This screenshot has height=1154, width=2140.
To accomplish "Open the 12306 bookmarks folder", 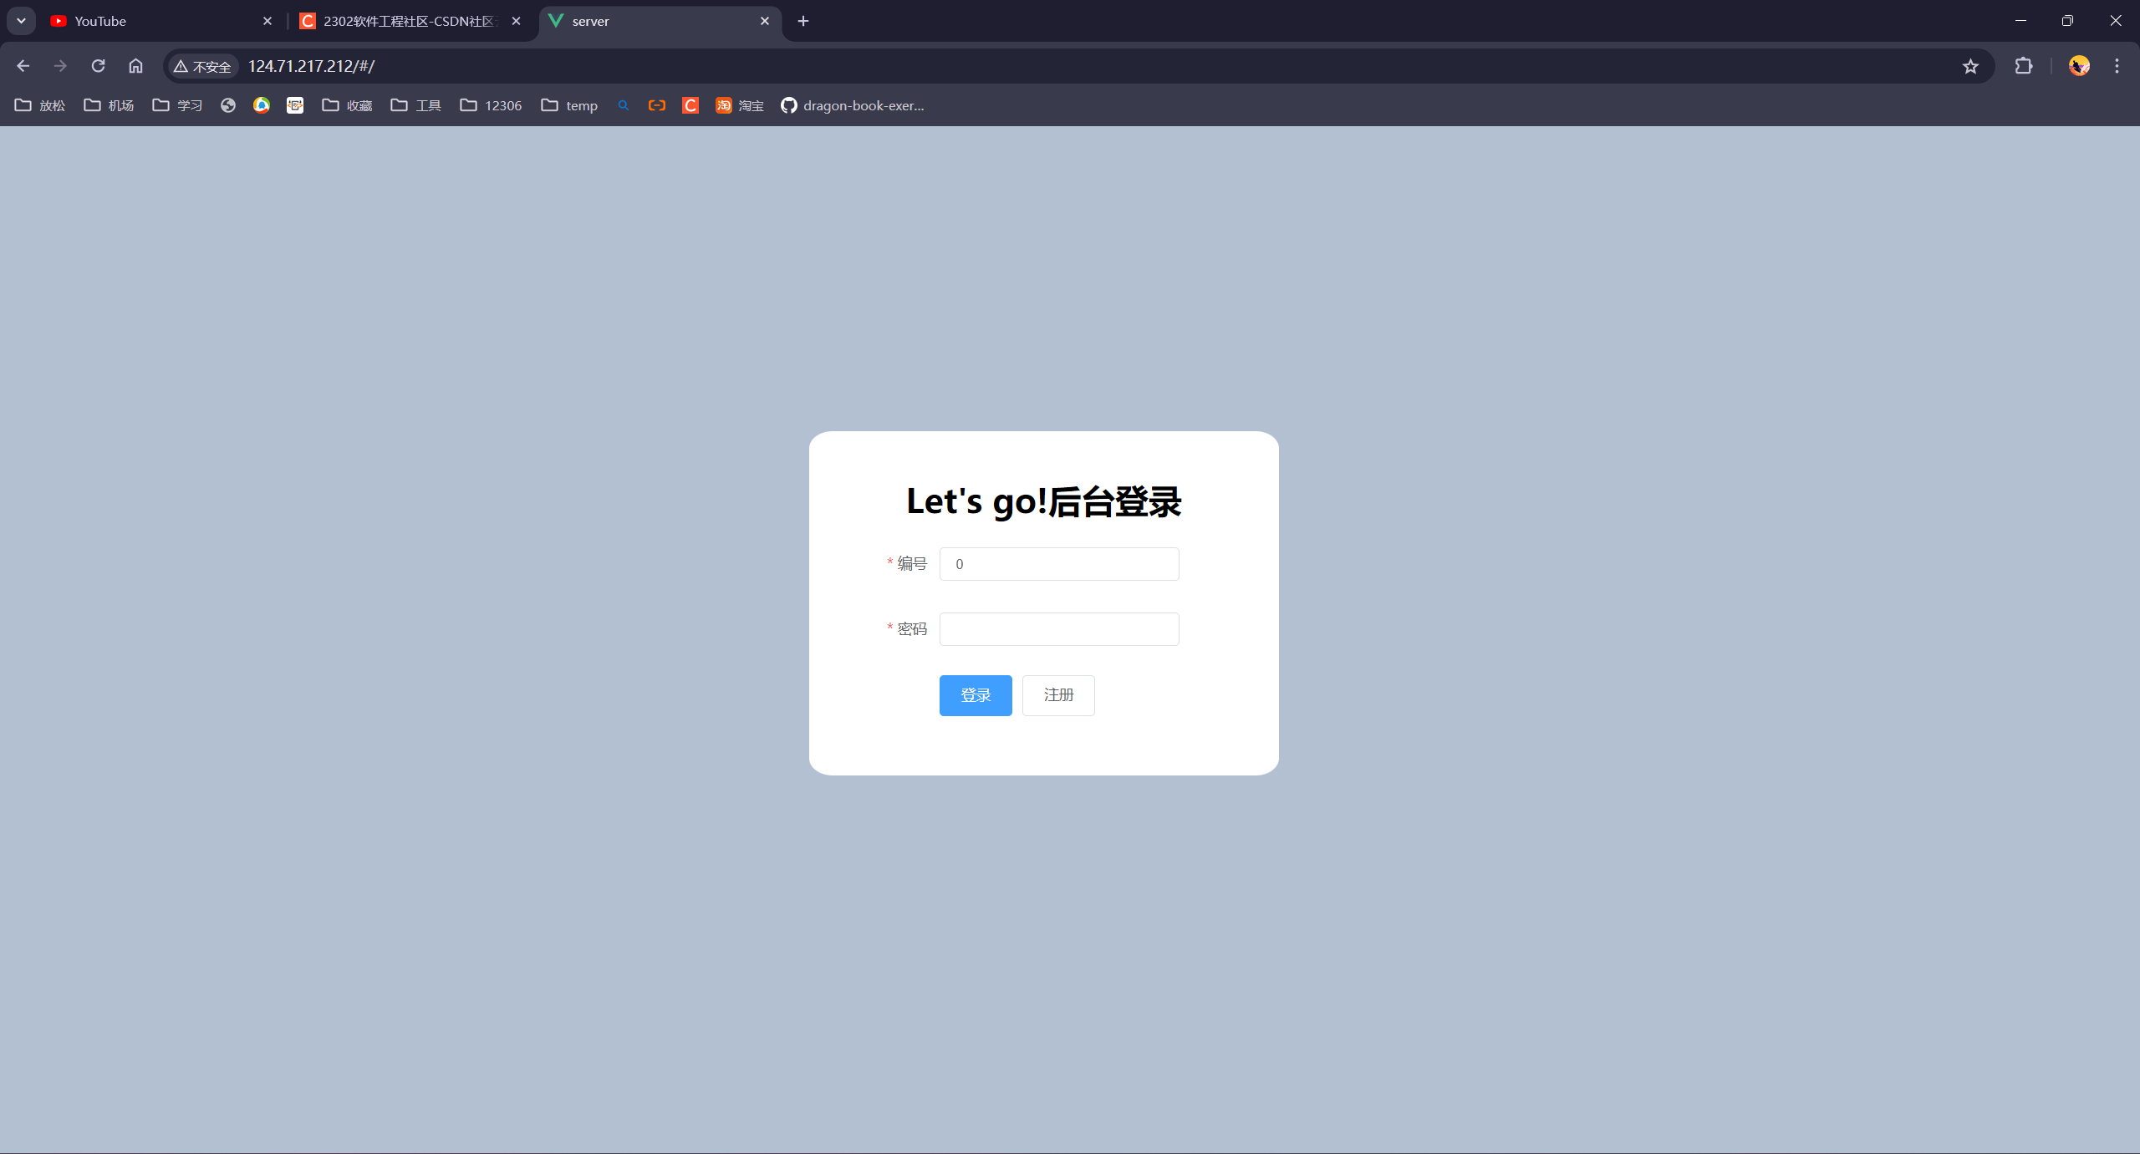I will tap(491, 105).
